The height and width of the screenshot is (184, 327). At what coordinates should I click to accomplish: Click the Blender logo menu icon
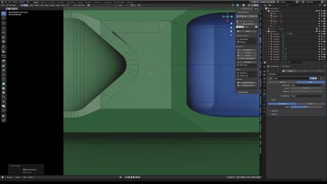2,2
